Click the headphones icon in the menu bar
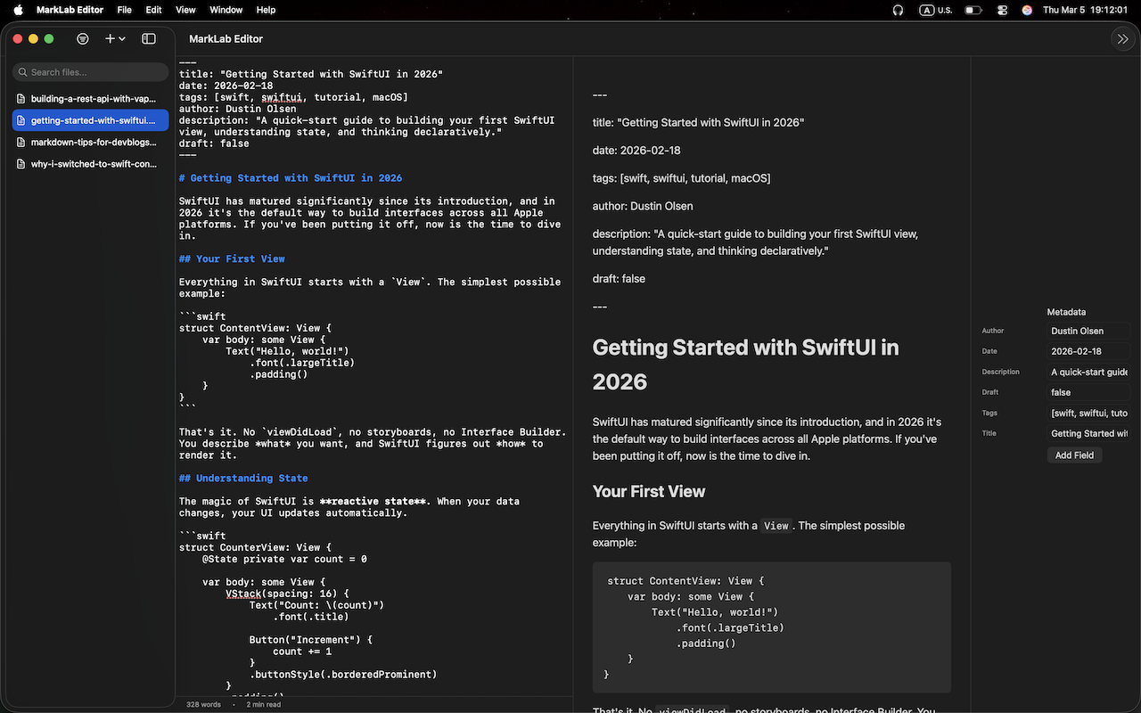This screenshot has width=1141, height=713. pyautogui.click(x=896, y=10)
